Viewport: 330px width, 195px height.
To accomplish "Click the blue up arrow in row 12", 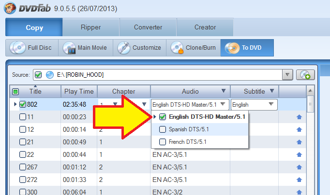I will click(x=299, y=129).
